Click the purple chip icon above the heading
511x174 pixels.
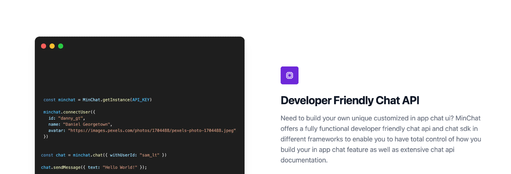pyautogui.click(x=289, y=75)
